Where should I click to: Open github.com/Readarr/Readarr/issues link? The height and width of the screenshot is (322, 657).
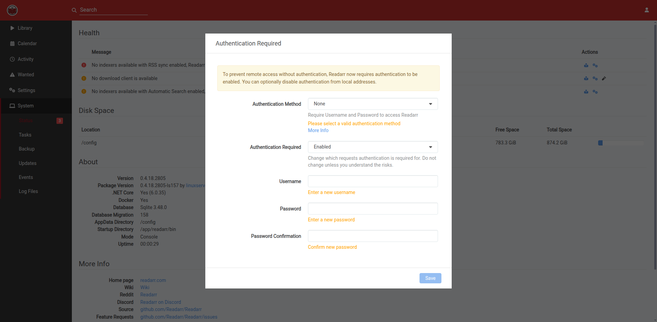[x=179, y=317]
